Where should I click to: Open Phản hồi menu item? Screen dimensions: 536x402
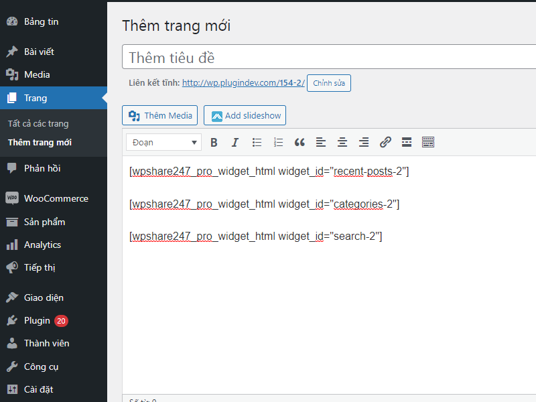[x=42, y=168]
